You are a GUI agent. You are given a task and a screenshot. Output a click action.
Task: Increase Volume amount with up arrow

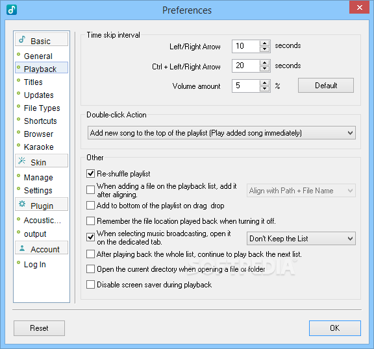click(x=264, y=83)
